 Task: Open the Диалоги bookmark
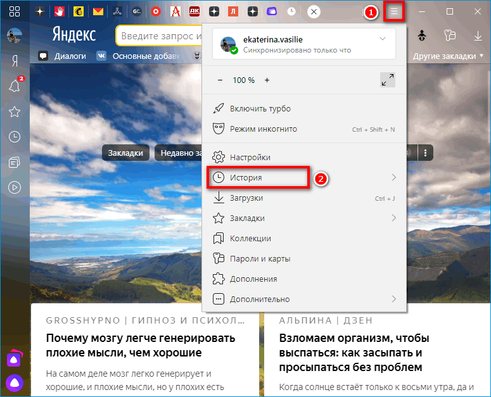(62, 56)
